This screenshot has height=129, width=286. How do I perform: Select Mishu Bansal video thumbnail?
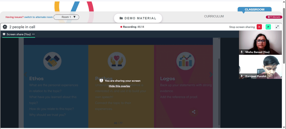260,43
